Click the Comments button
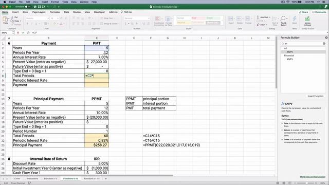 (319, 12)
